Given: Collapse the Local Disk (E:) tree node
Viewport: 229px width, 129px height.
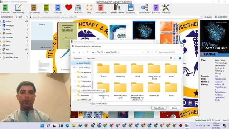Looking at the screenshot, I should pyautogui.click(x=74, y=68).
